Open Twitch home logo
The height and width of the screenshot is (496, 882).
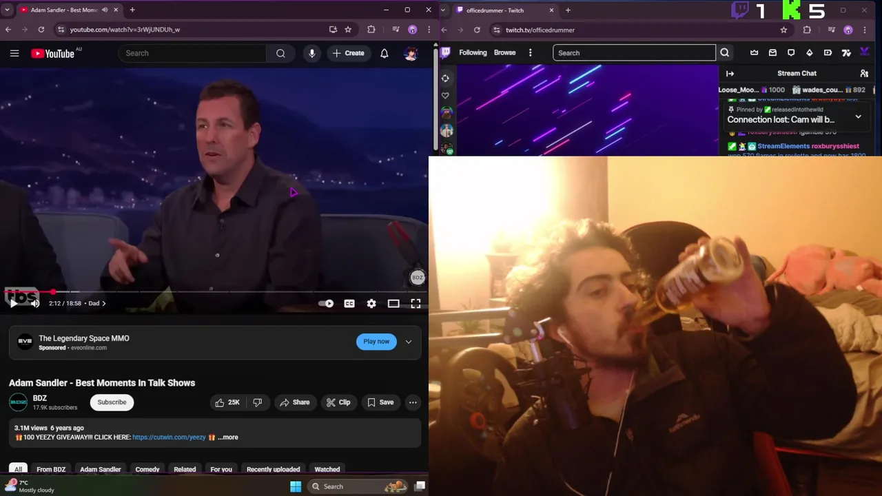point(446,52)
